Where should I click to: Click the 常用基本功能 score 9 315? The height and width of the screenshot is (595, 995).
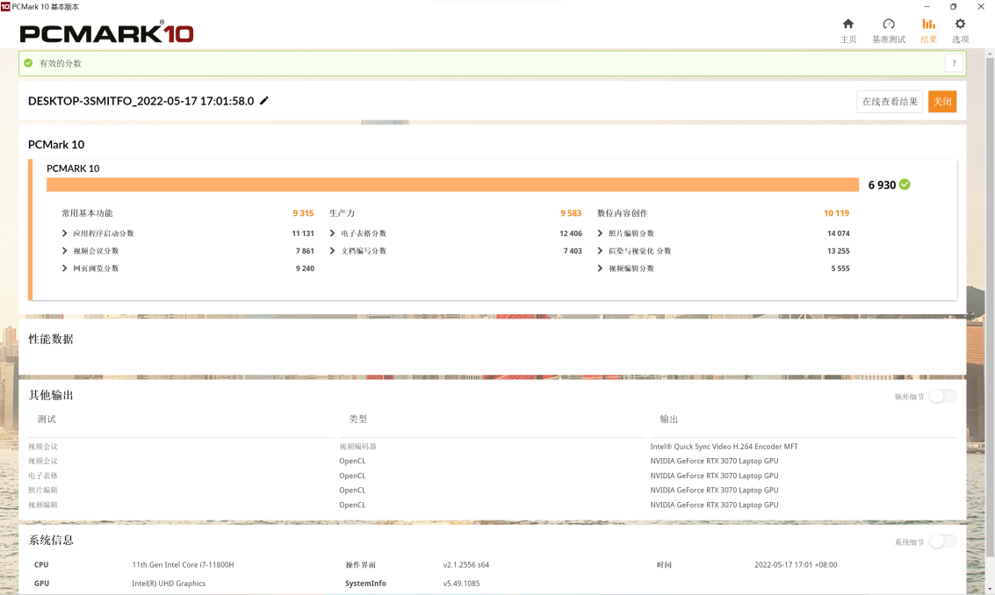coord(303,213)
